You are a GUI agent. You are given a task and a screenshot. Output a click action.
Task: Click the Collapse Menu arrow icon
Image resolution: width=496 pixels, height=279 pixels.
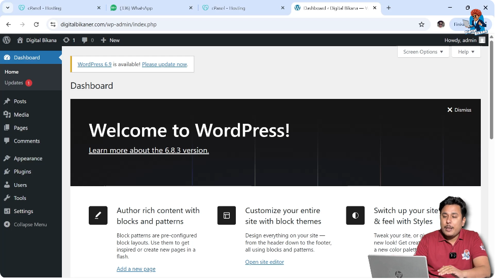(x=7, y=225)
